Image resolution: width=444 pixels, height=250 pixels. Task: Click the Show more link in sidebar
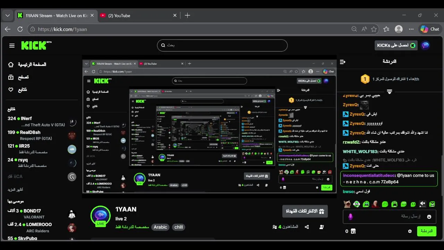tap(15, 190)
